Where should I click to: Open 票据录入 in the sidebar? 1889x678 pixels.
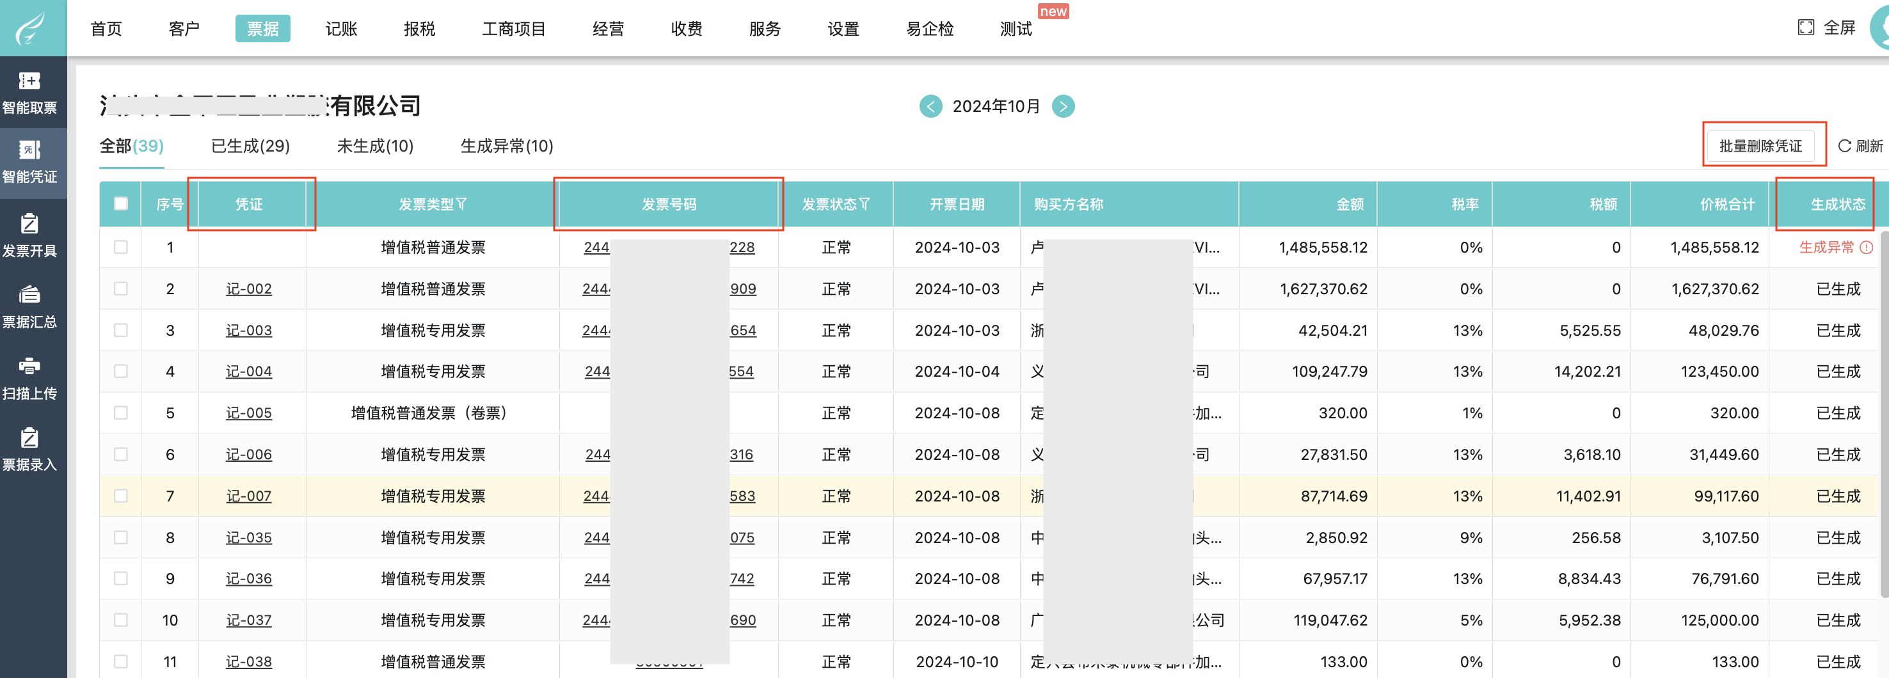29,438
